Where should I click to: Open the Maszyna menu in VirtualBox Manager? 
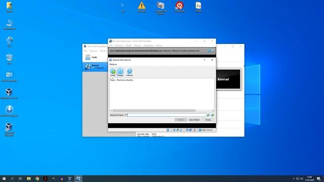point(93,51)
